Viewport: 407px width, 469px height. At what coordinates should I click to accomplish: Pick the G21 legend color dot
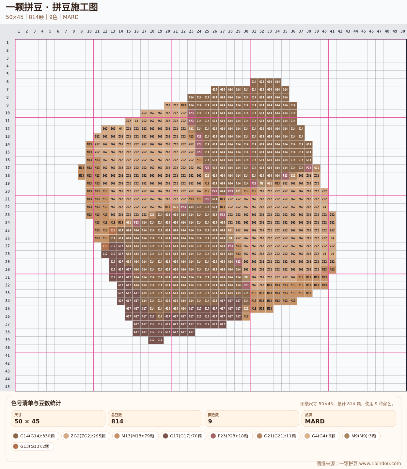point(259,436)
